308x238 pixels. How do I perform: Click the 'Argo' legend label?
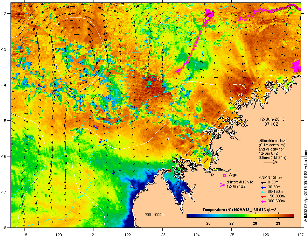(233, 175)
